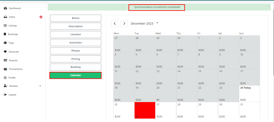Screen dimensions: 274x122
Task: Select the Calender tab button
Action: click(x=75, y=75)
